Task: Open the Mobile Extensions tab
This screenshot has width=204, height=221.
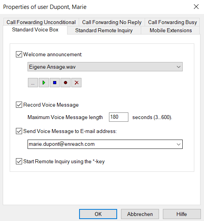Action: click(x=171, y=30)
